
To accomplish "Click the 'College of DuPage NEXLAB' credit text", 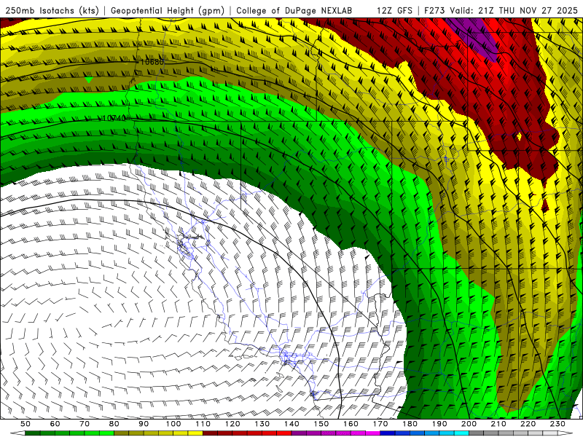I will click(x=294, y=10).
